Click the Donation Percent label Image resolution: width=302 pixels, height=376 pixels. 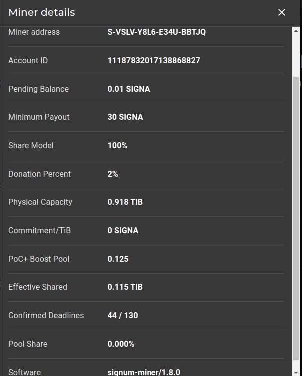[x=40, y=174]
